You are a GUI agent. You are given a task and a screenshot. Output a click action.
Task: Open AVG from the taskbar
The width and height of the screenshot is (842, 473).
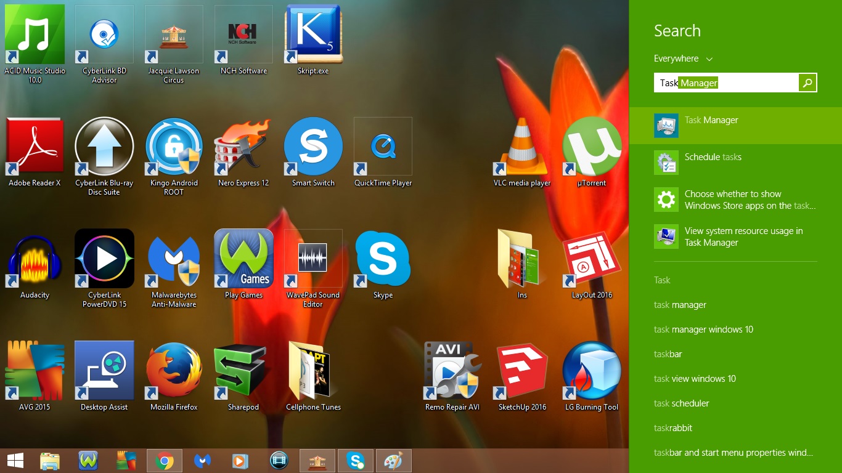[126, 461]
